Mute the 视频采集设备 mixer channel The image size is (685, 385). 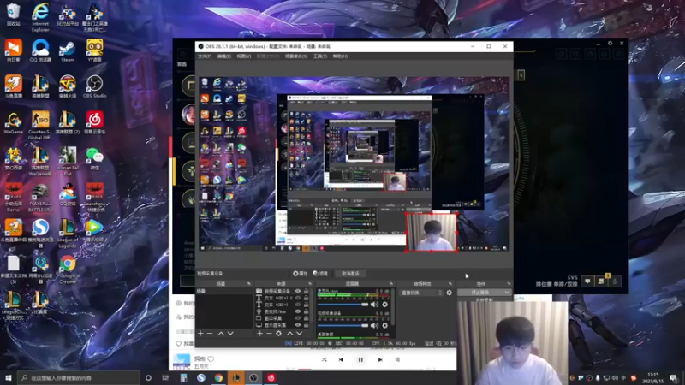pos(374,326)
